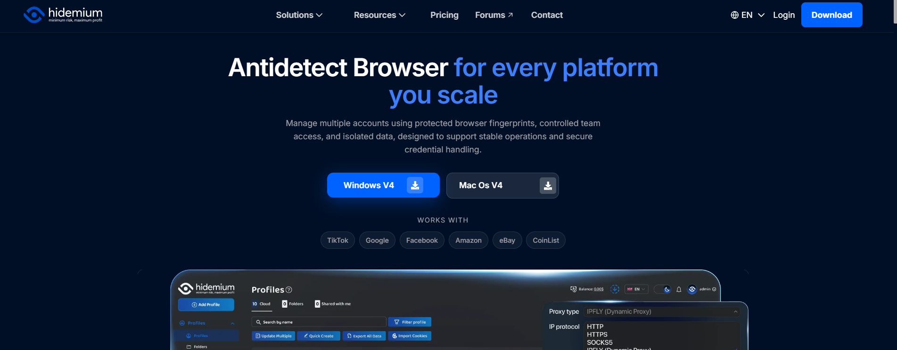The width and height of the screenshot is (897, 350).
Task: Go to the Contact page
Action: [547, 15]
